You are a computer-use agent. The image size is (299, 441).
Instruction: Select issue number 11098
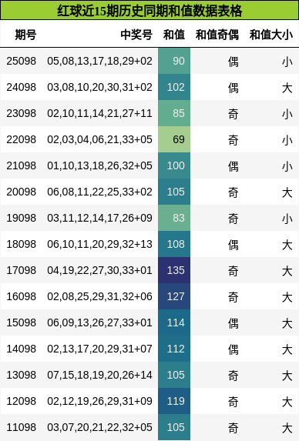[x=22, y=427]
